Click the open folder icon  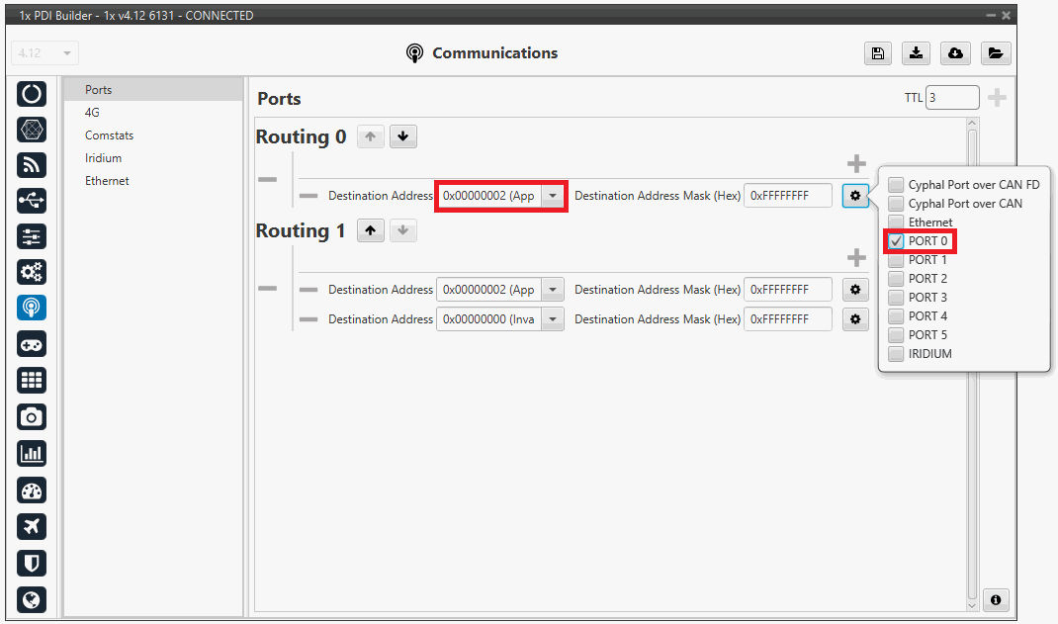(x=996, y=53)
